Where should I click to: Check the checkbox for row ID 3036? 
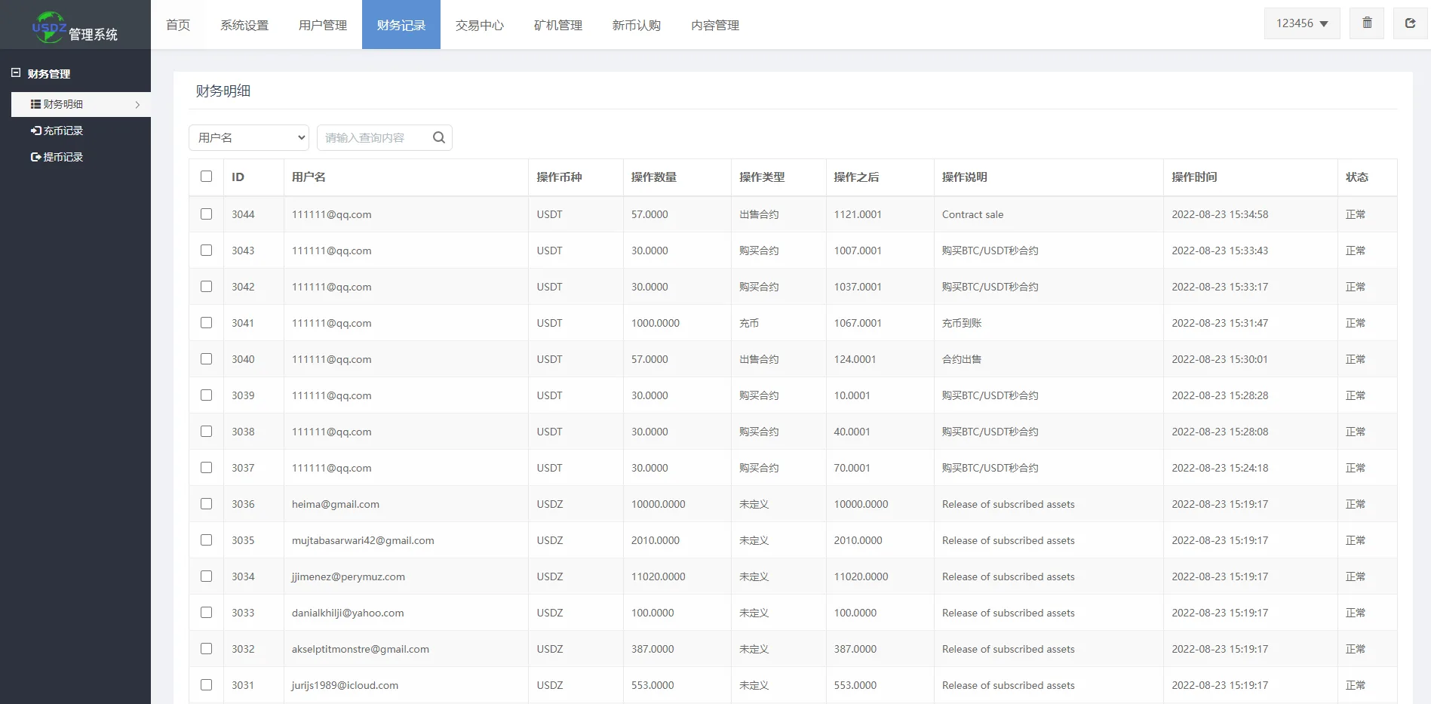(x=206, y=503)
